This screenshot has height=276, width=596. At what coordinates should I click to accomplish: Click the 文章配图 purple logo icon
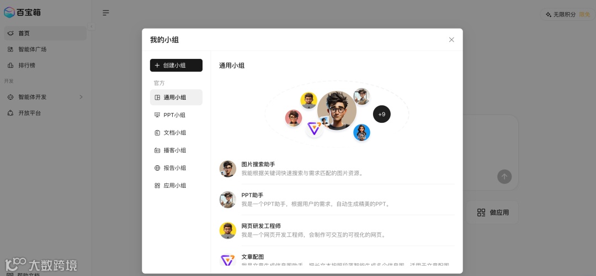(228, 261)
